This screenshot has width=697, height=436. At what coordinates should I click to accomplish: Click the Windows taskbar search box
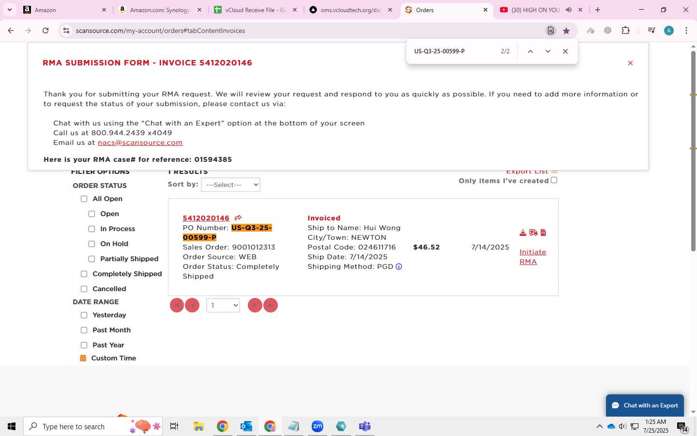click(93, 426)
